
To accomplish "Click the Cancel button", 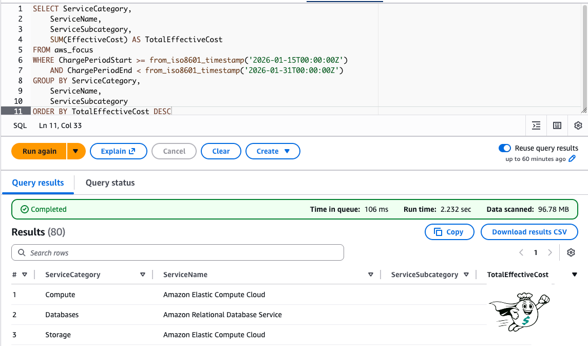I will (x=174, y=151).
